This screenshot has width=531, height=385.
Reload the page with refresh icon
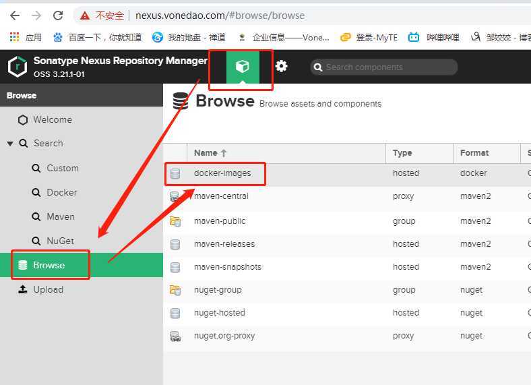click(x=58, y=16)
